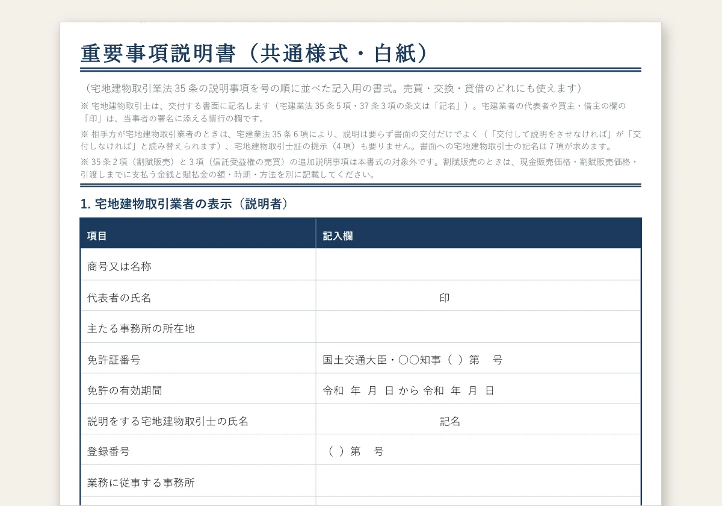722x506 pixels.
Task: Select the 商号又は名称 row label
Action: tap(119, 266)
